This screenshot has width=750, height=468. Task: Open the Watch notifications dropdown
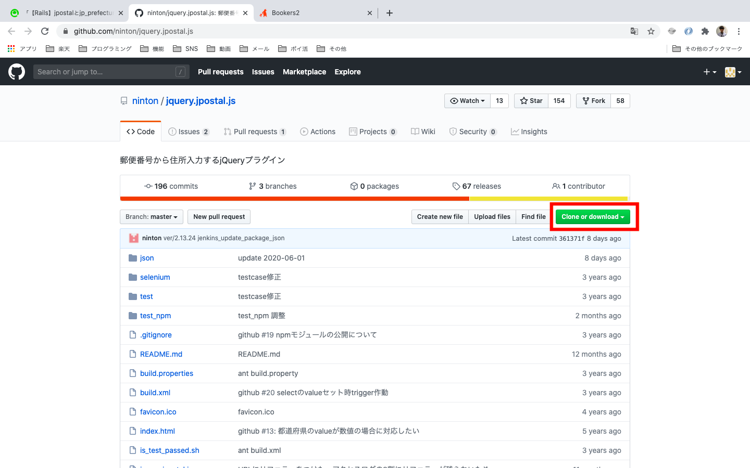(467, 101)
